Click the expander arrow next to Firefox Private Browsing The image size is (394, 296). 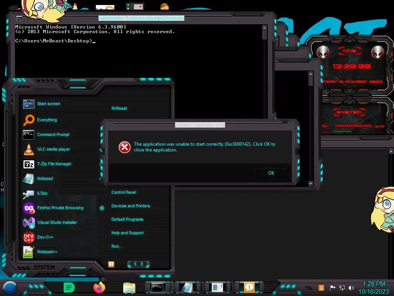coord(102,208)
